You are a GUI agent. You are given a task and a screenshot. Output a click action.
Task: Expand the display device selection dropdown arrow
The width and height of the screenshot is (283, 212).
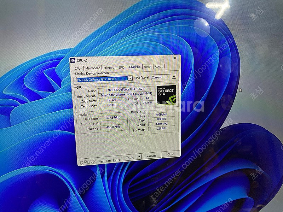[130, 78]
